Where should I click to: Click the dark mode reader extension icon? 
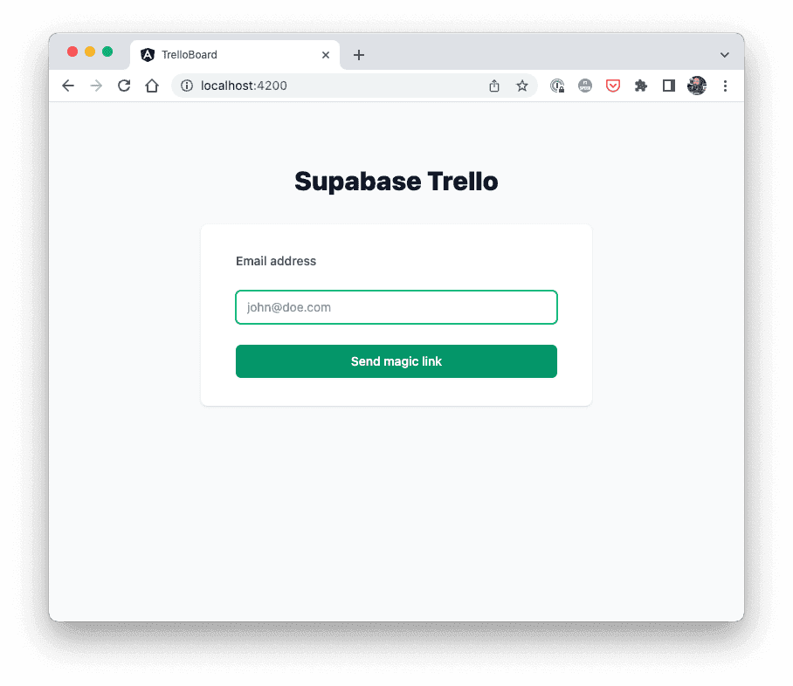669,86
